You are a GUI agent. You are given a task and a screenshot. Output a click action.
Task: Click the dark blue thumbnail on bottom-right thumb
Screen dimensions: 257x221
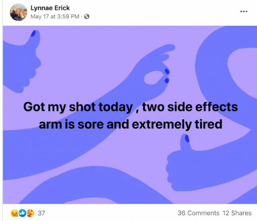click(x=187, y=139)
